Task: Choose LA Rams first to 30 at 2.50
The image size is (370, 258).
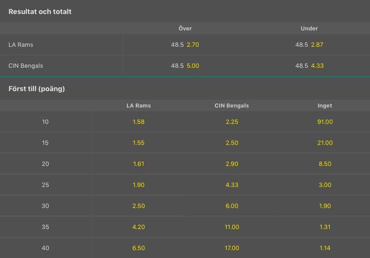Action: 139,206
